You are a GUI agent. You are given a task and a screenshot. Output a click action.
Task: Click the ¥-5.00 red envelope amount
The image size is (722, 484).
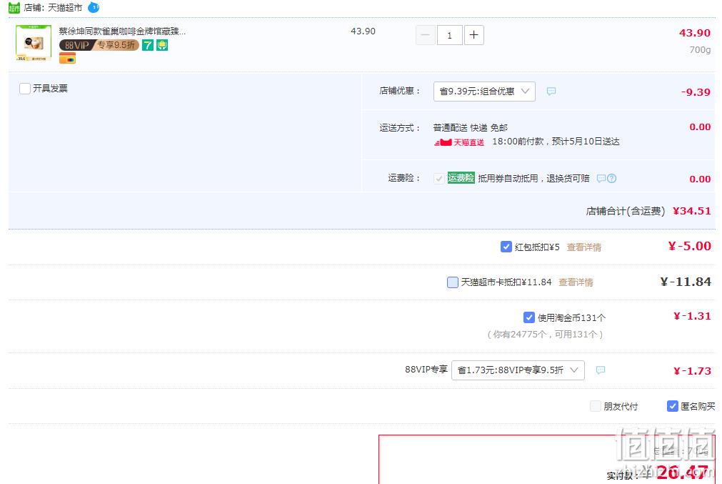[690, 246]
